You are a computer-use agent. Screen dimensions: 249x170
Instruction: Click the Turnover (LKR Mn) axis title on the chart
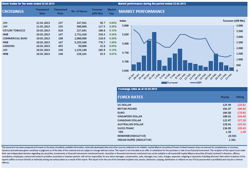pyautogui.click(x=234, y=21)
